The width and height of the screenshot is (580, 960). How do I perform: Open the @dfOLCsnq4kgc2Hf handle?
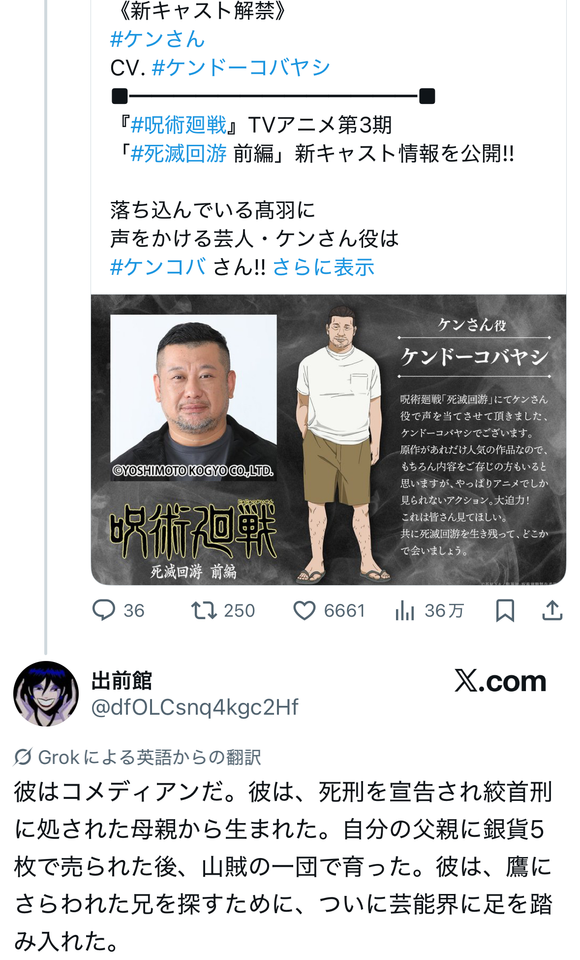point(195,707)
